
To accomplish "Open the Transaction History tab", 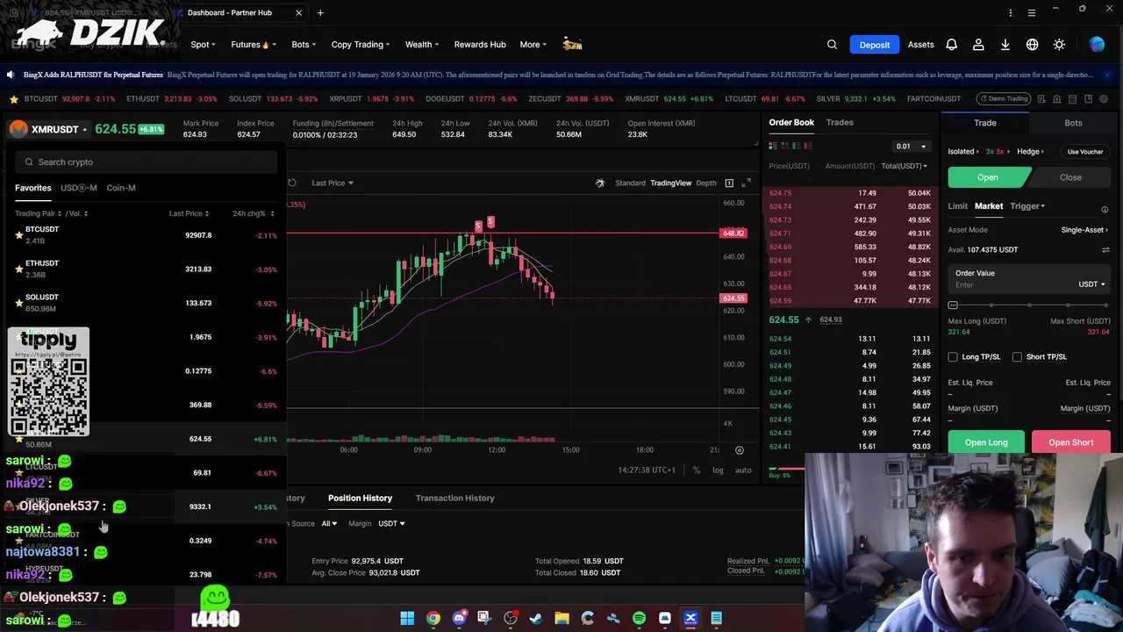I will click(454, 498).
